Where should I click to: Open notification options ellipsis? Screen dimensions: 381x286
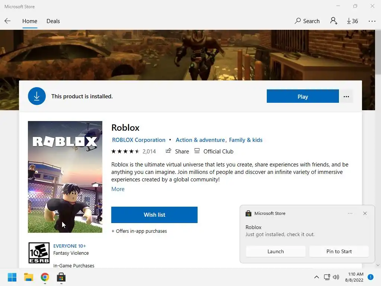tap(350, 213)
